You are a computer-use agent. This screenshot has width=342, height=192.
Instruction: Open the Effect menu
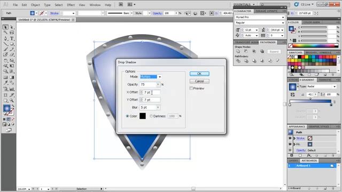tap(71, 5)
